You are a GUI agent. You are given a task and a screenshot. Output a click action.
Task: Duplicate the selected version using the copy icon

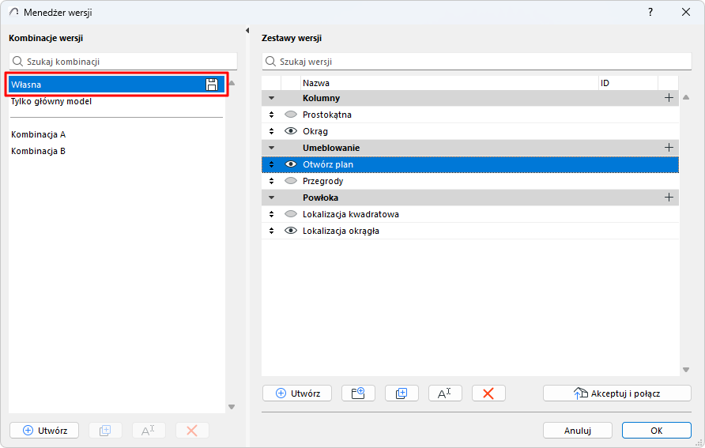point(402,393)
